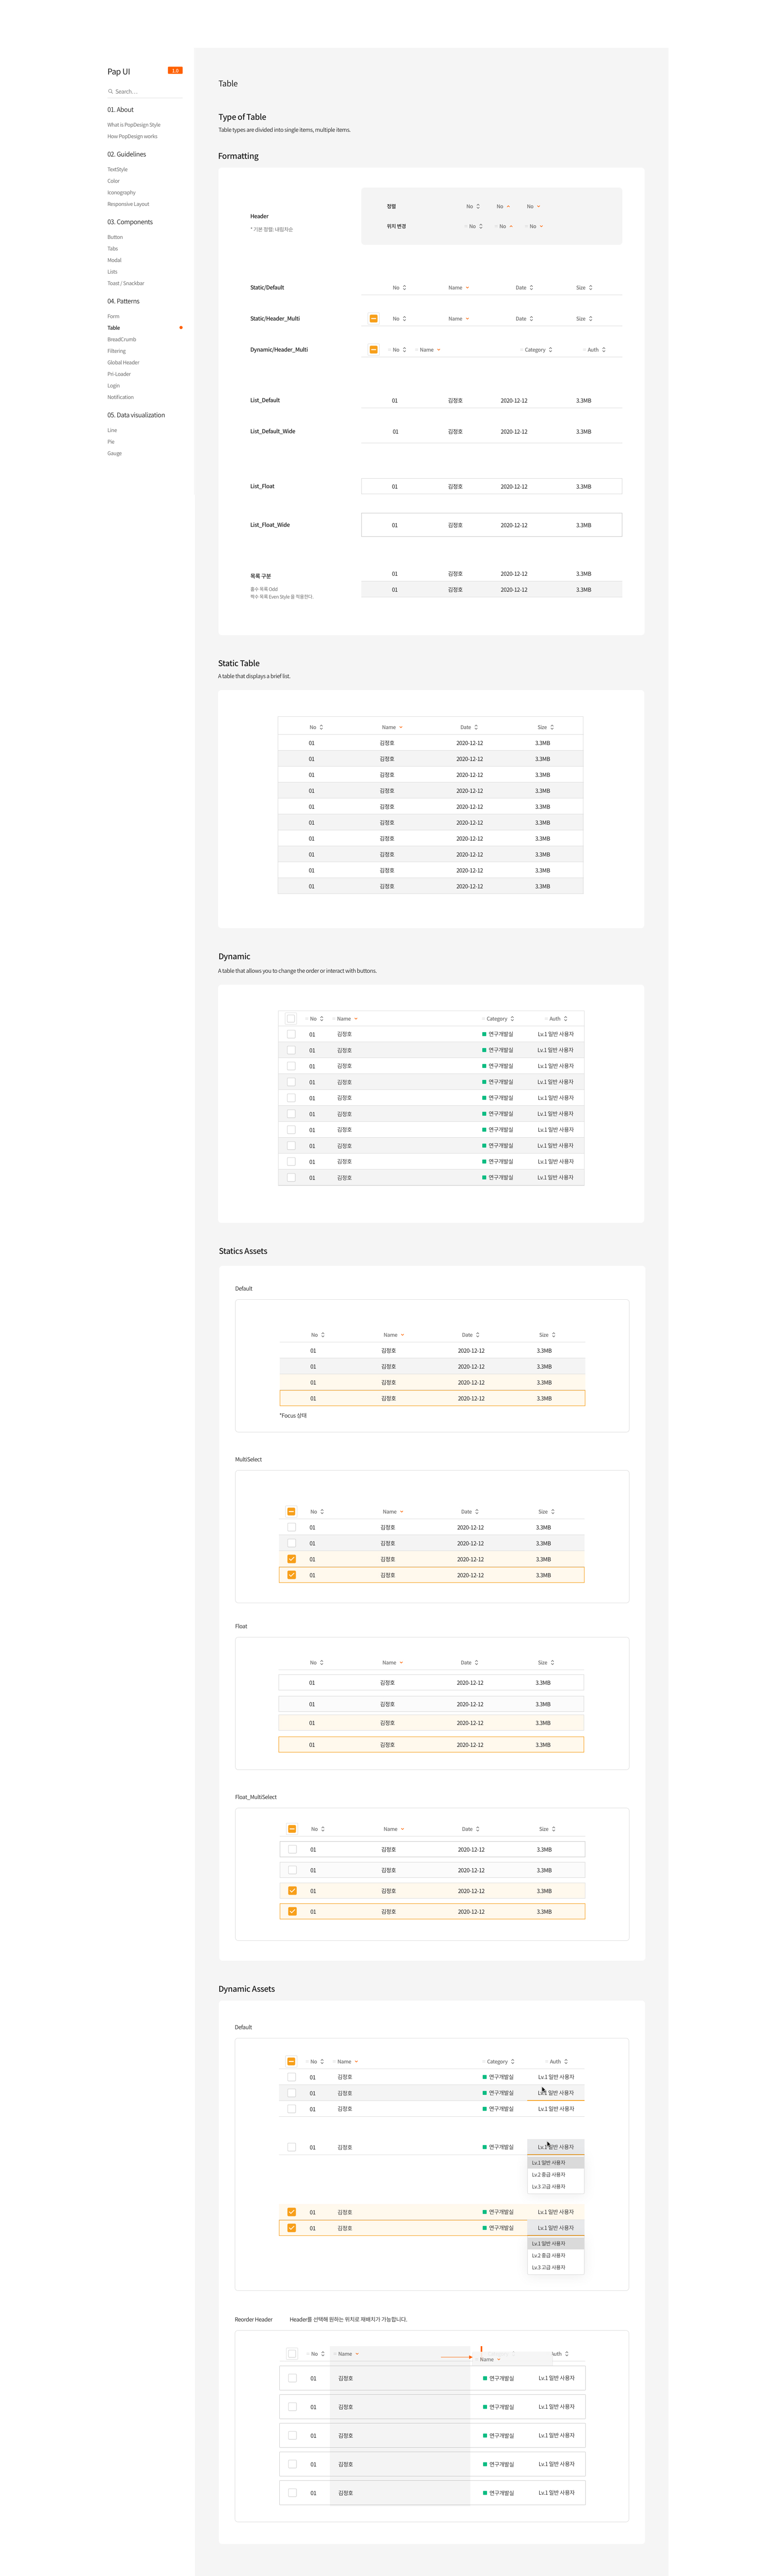Open Name dropdown chevron in Static Table header
The image size is (764, 2576).
point(401,727)
